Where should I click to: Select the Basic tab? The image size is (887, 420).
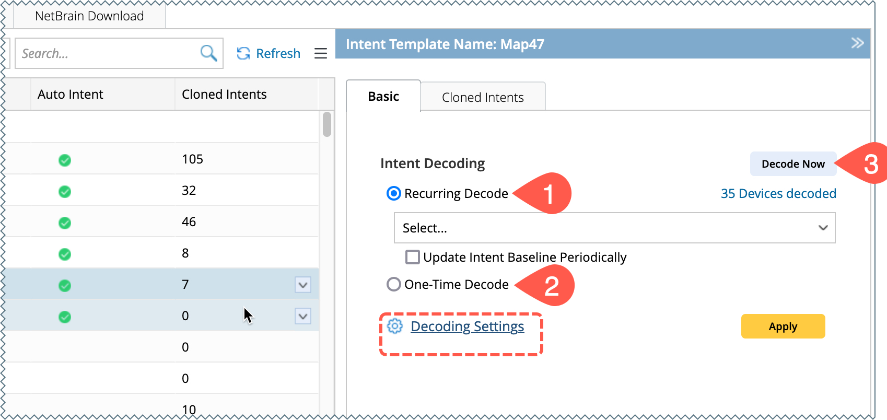[383, 97]
